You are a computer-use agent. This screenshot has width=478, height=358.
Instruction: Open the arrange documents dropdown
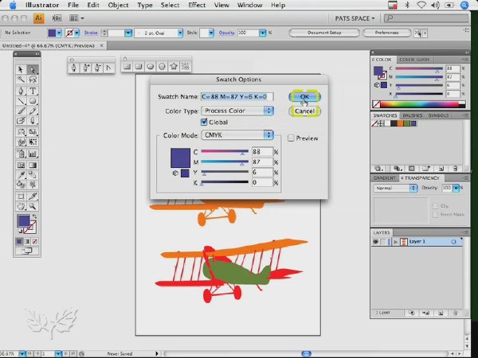pos(76,18)
